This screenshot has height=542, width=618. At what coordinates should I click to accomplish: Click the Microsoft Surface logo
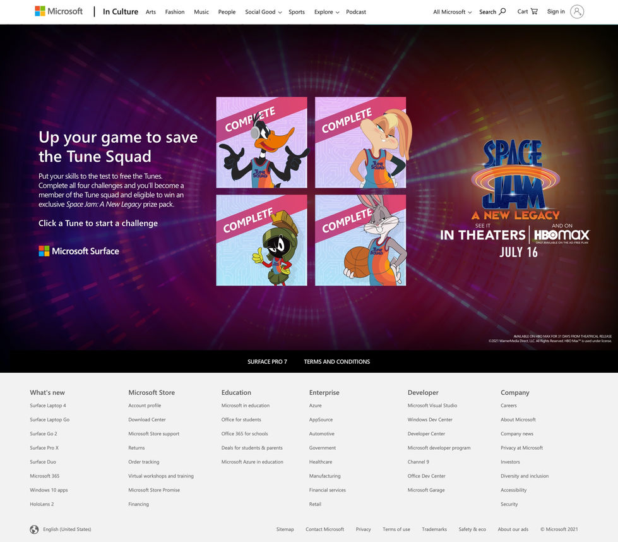point(79,251)
